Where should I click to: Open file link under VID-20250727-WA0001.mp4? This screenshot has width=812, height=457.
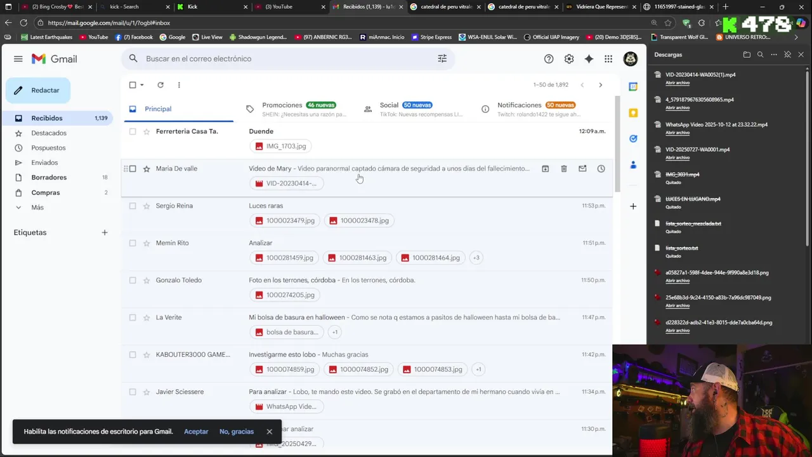pyautogui.click(x=677, y=157)
